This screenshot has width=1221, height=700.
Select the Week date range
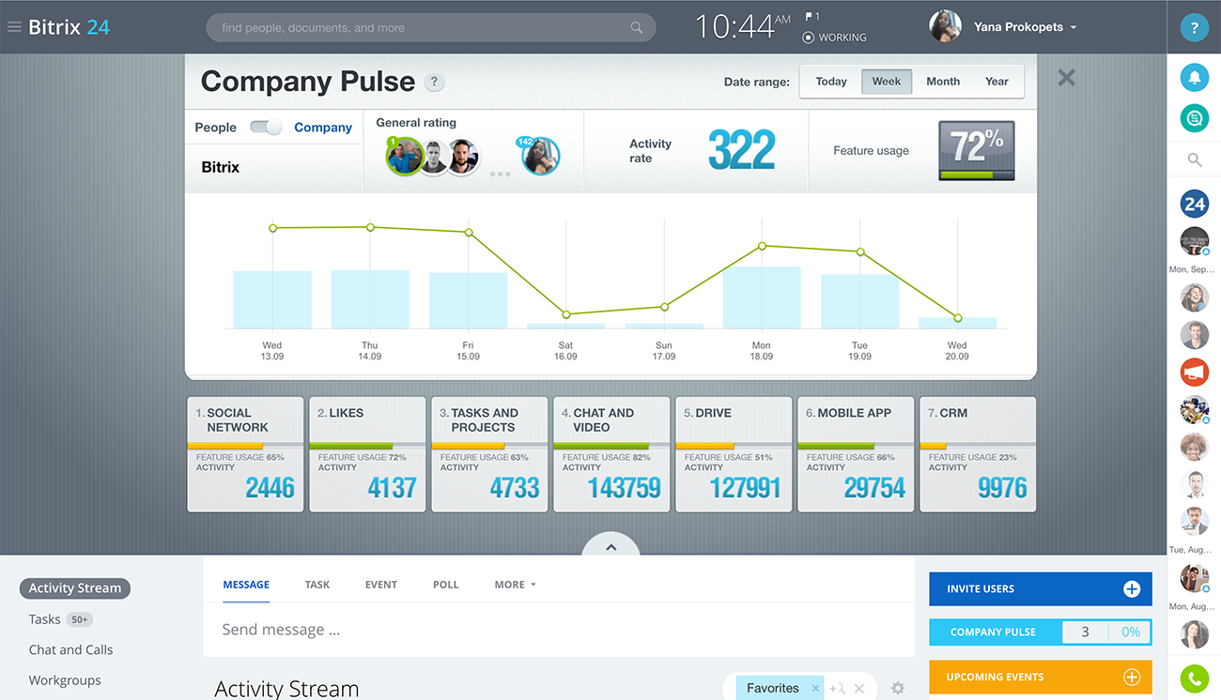coord(886,82)
